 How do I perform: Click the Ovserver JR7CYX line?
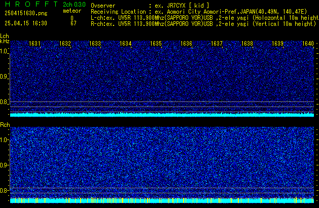click(150, 6)
